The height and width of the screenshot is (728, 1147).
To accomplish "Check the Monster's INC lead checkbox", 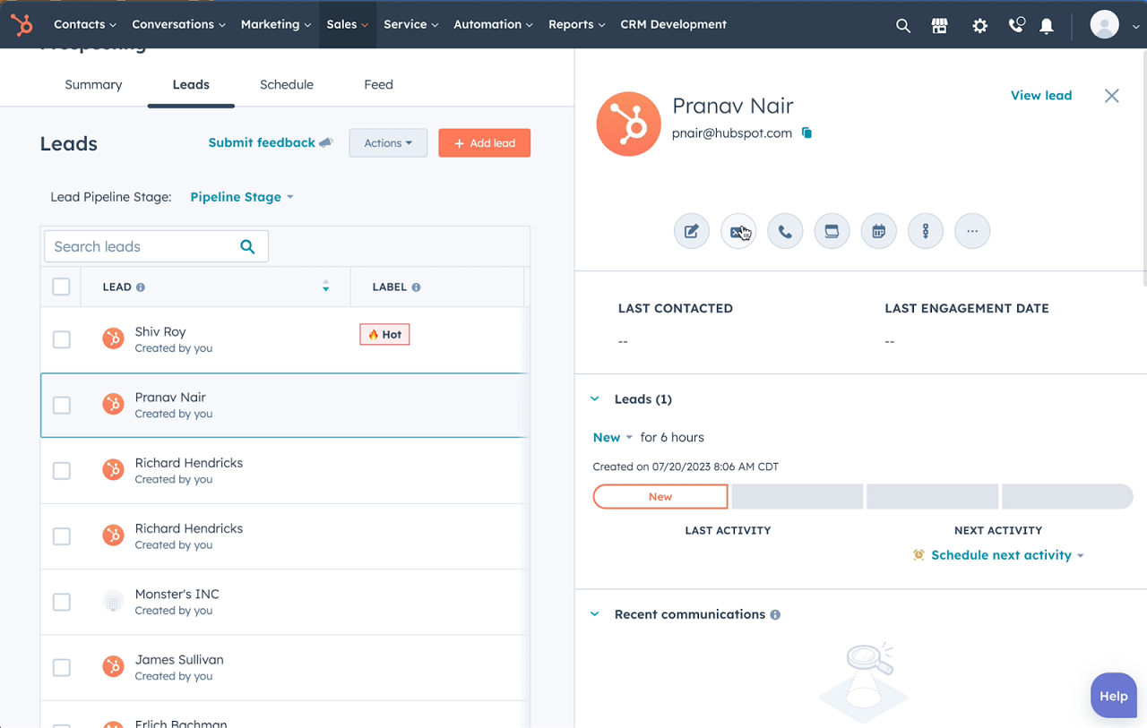I will (61, 602).
